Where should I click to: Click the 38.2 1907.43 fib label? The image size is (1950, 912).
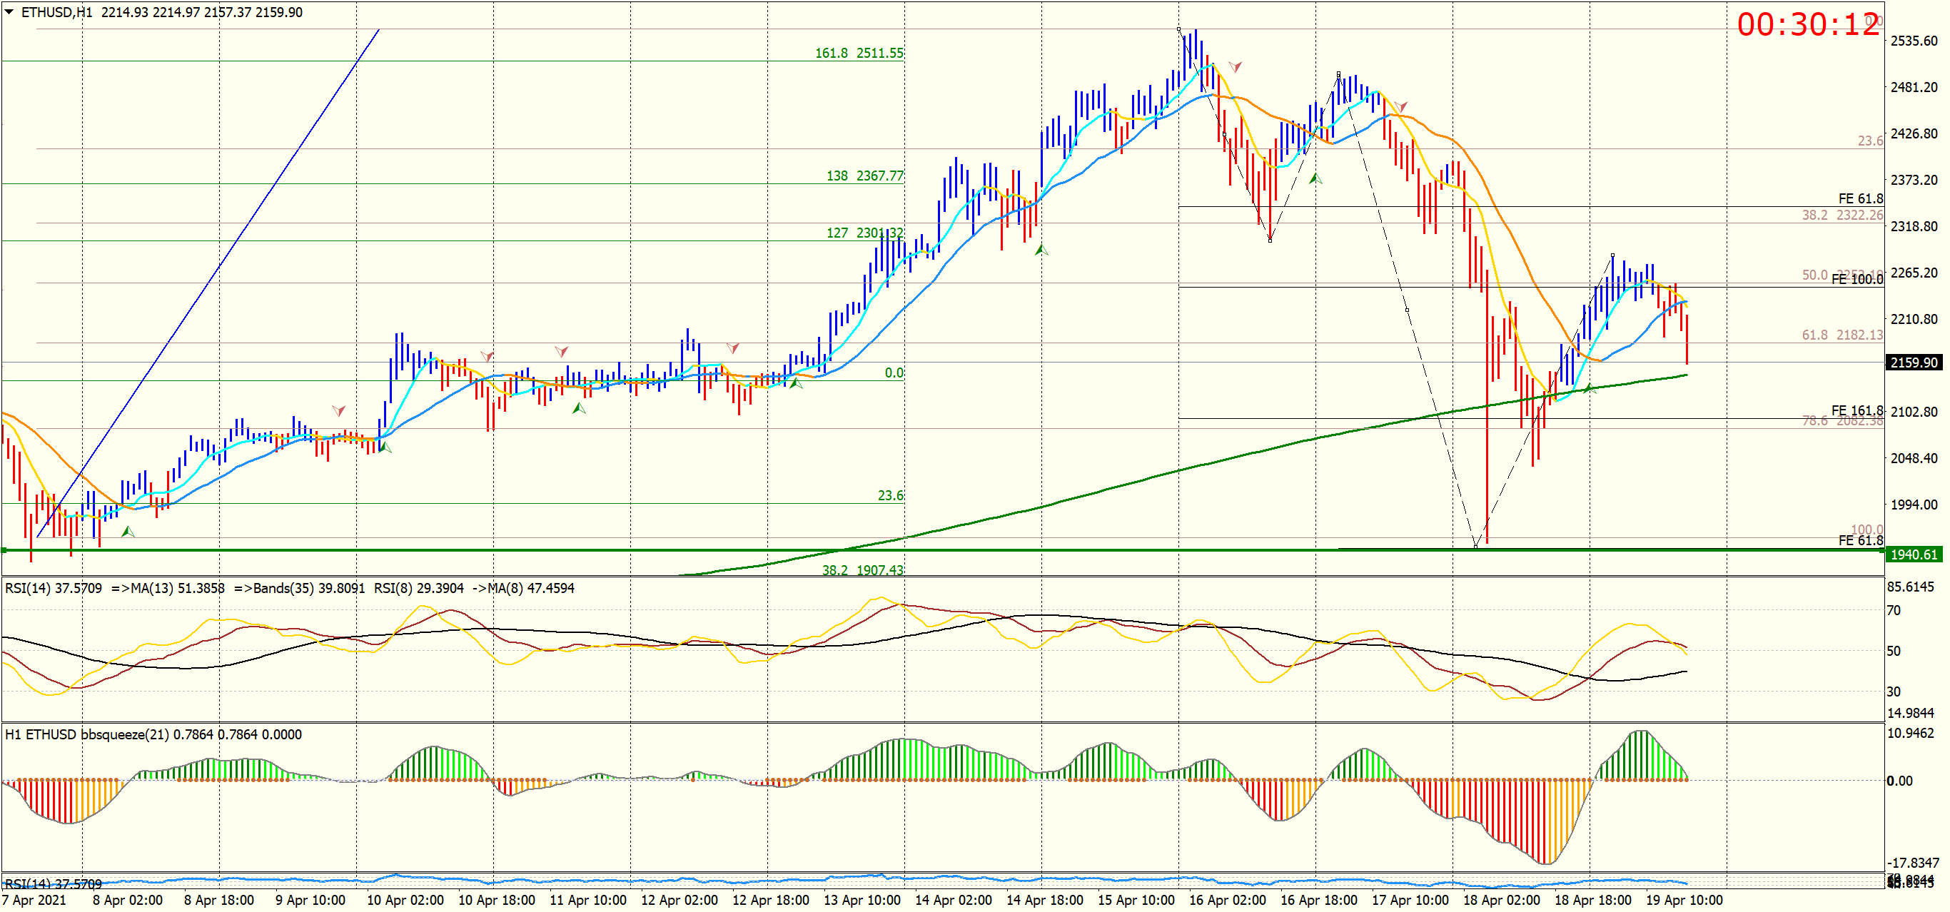pos(862,569)
